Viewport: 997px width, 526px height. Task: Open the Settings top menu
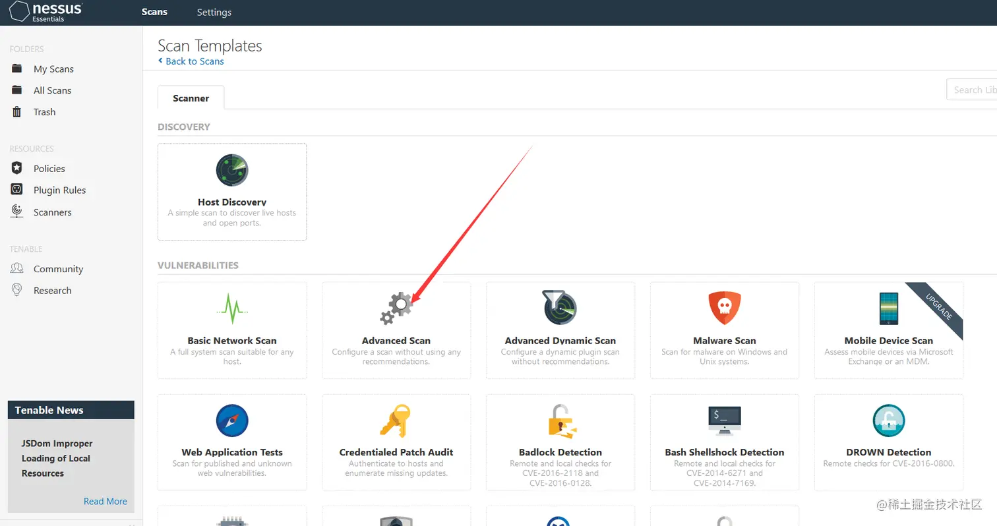click(214, 12)
